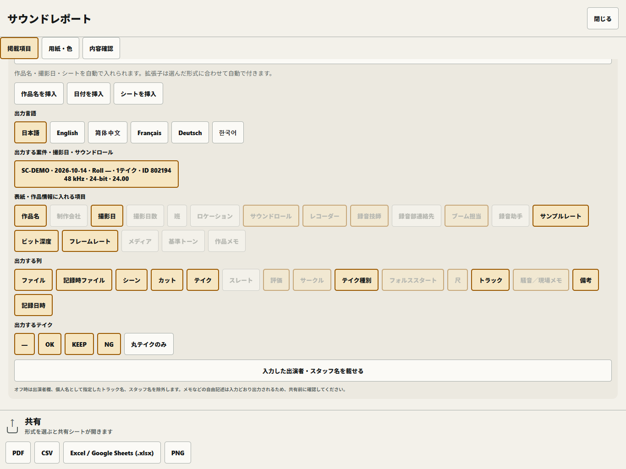Enable the レコーダー item

pyautogui.click(x=324, y=216)
